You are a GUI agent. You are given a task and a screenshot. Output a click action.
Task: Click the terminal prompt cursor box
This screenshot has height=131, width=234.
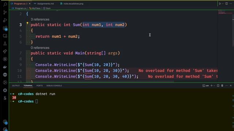point(37,101)
